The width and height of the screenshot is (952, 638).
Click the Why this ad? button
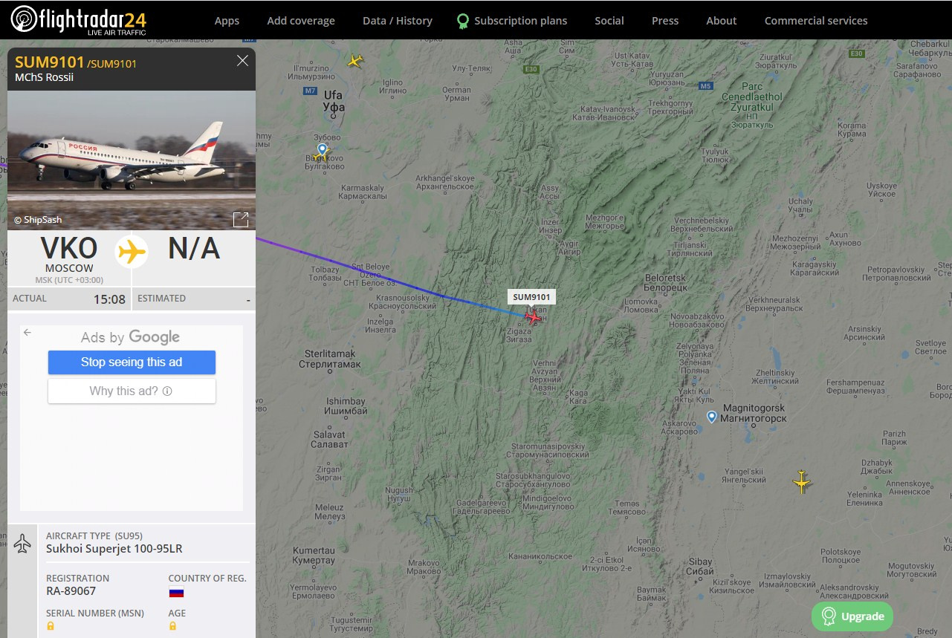132,391
